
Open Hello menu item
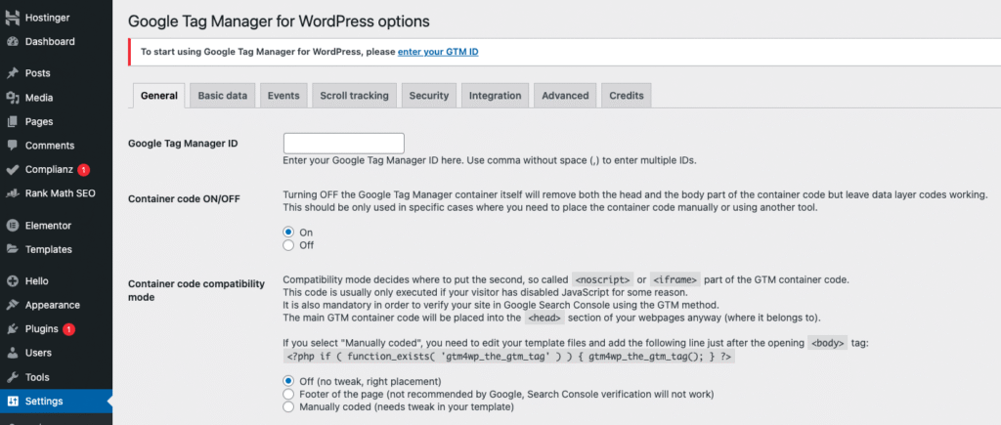(x=56, y=281)
